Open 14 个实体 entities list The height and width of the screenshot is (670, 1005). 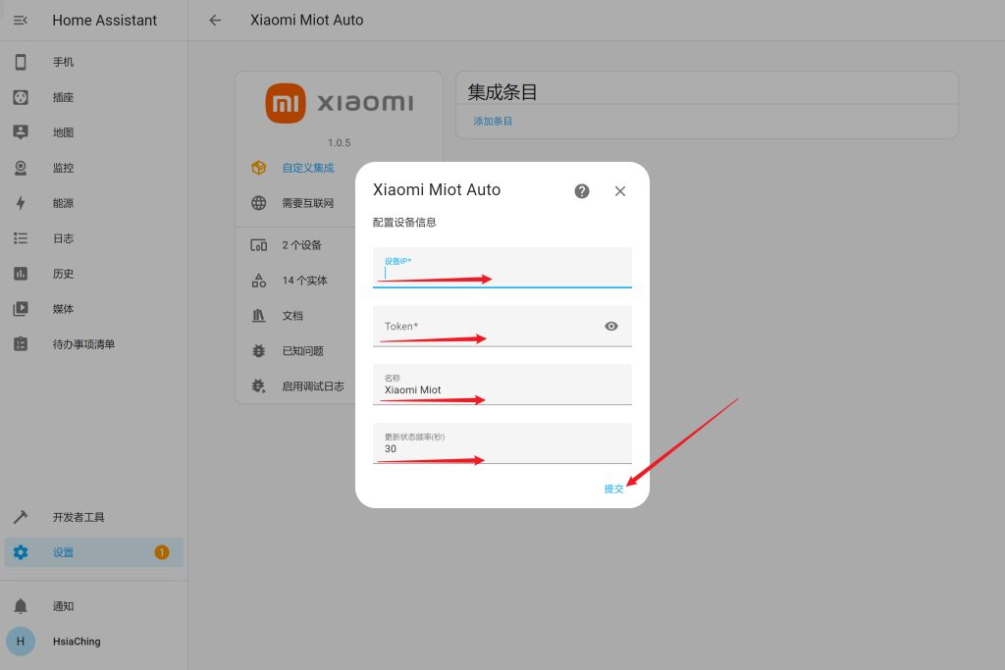305,281
